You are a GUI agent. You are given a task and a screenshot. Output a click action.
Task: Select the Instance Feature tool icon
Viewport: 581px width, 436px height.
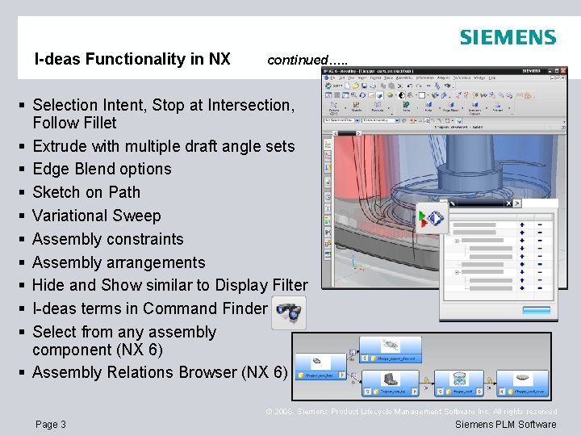(474, 107)
